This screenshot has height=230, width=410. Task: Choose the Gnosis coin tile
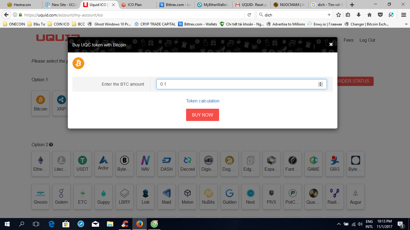click(x=41, y=196)
